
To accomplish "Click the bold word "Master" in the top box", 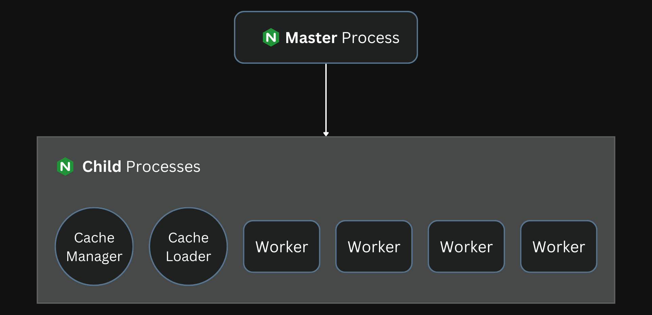I will coord(311,38).
